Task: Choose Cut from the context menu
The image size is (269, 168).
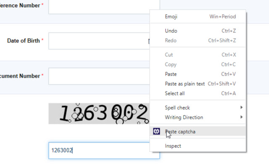Action: coord(169,55)
